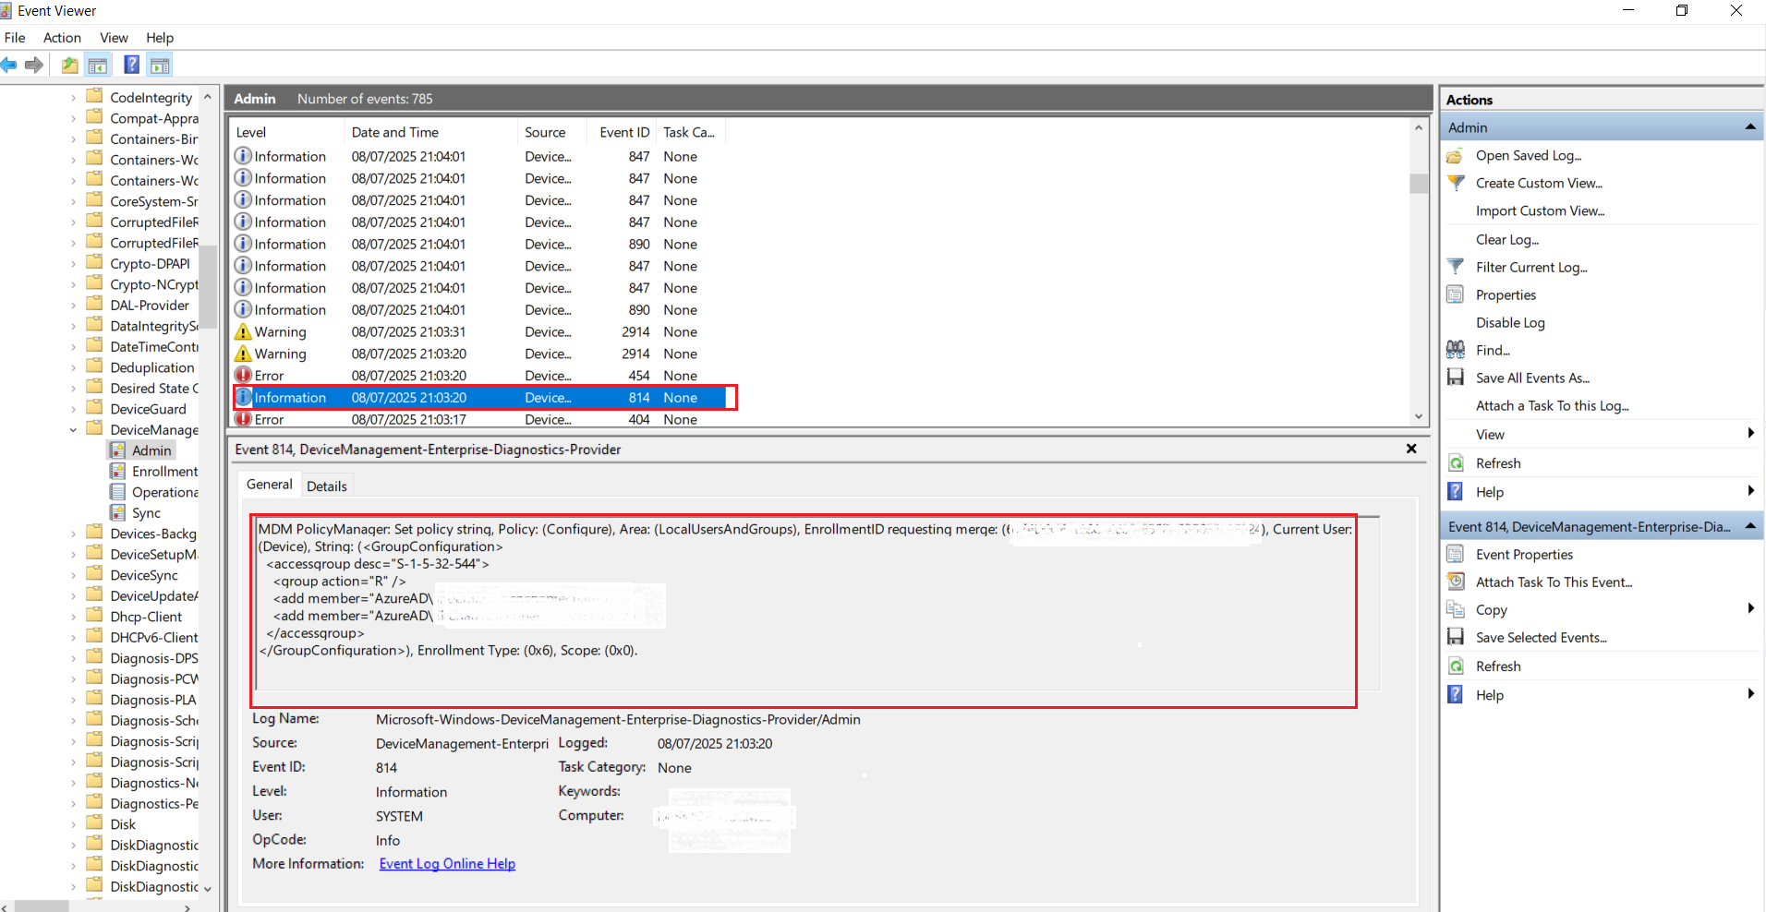This screenshot has width=1766, height=912.
Task: Click the Back navigation arrow in the toolbar
Action: (9, 65)
